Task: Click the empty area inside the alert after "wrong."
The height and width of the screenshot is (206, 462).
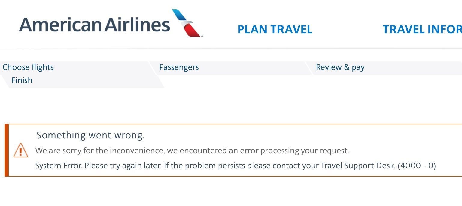Action: coord(300,135)
